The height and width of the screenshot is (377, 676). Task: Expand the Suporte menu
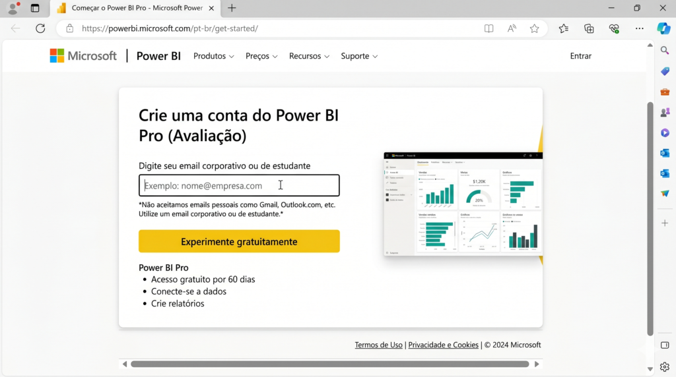(359, 56)
